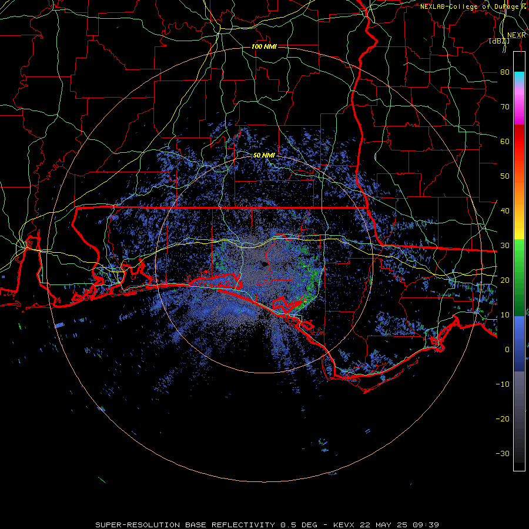Click the "30" value on the dBZ scale
Viewport: 529px width, 529px height.
505,246
